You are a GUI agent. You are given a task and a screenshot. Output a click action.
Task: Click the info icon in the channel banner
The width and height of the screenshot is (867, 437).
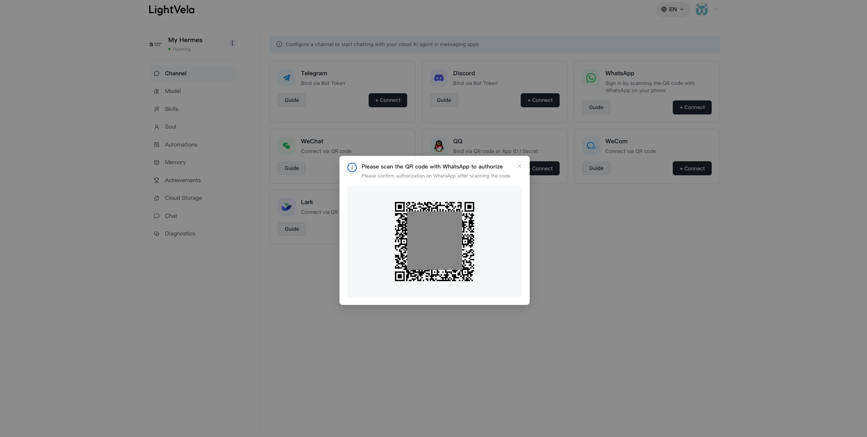[279, 44]
